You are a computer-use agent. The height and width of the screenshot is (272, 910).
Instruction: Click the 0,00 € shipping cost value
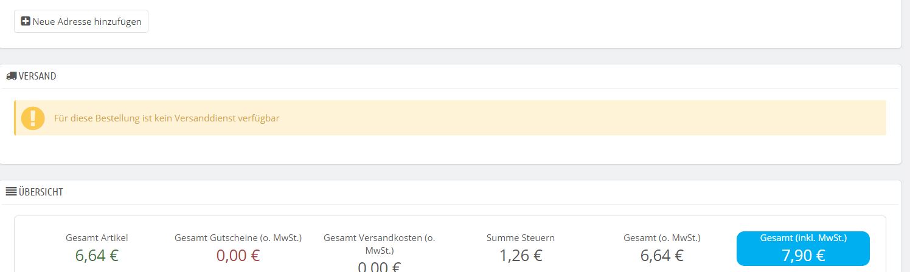[379, 267]
